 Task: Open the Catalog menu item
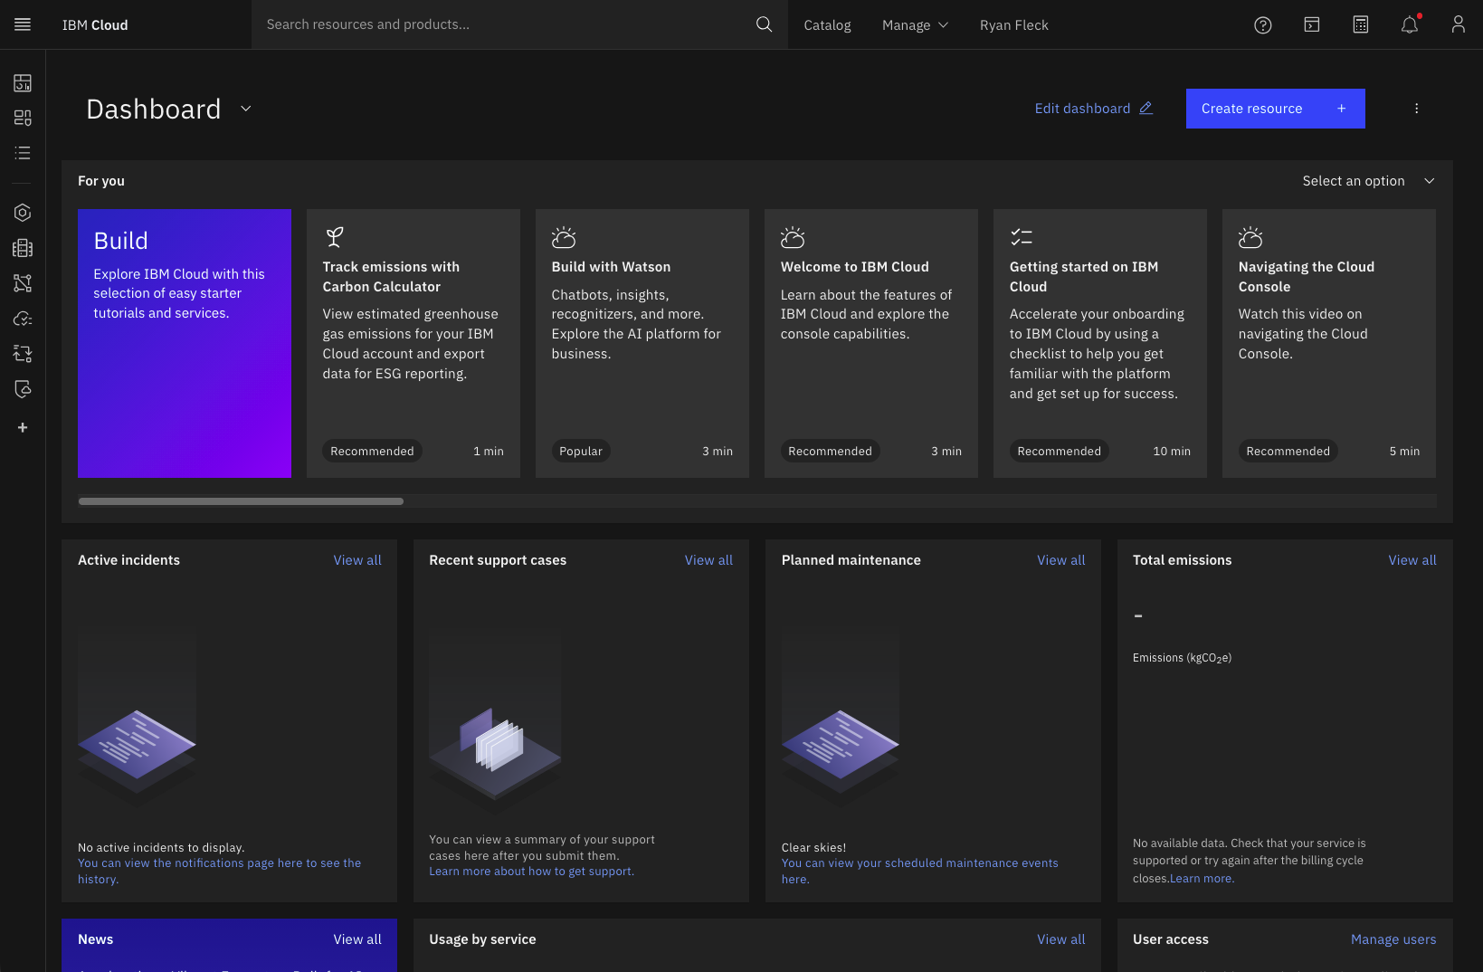pos(827,25)
